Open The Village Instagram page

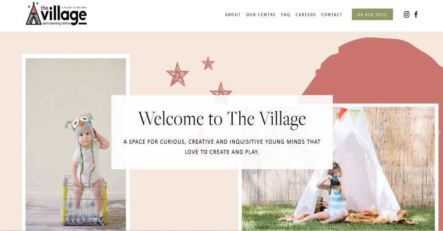pos(407,14)
